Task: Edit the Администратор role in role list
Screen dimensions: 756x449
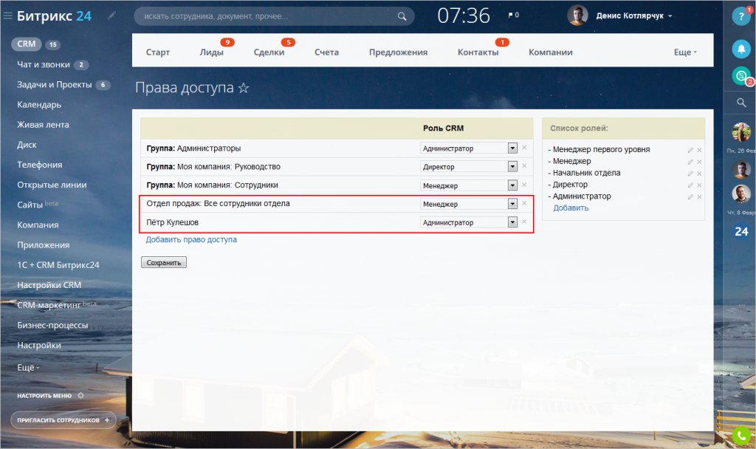Action: tap(690, 196)
